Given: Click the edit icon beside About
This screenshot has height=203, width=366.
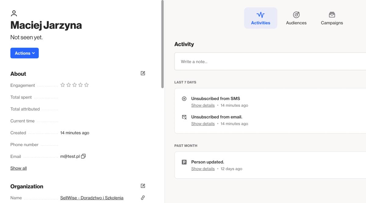Looking at the screenshot, I should [x=143, y=73].
